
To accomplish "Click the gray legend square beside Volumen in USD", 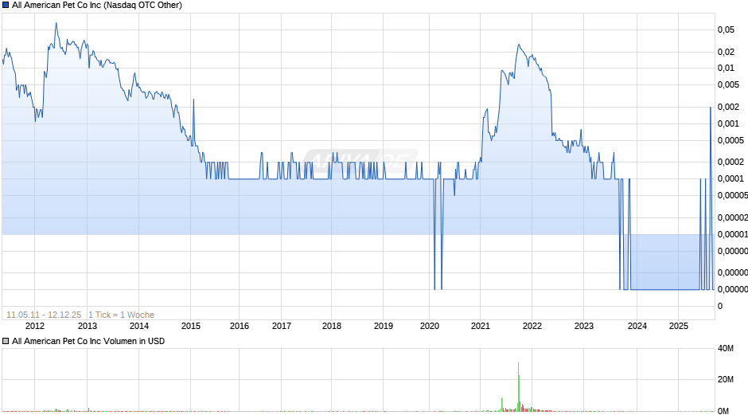I will tap(6, 341).
